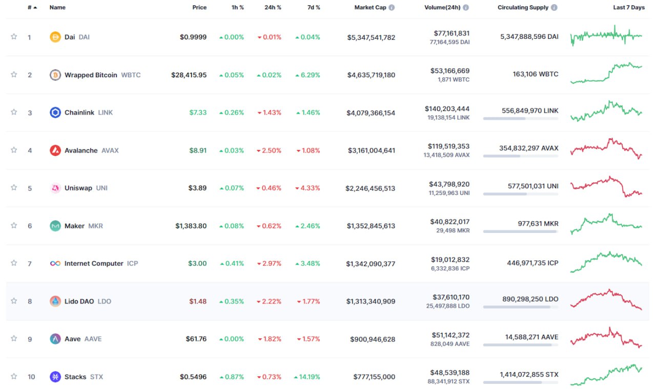Click the Internet Computer infinity logo
The height and width of the screenshot is (389, 656).
(x=55, y=264)
